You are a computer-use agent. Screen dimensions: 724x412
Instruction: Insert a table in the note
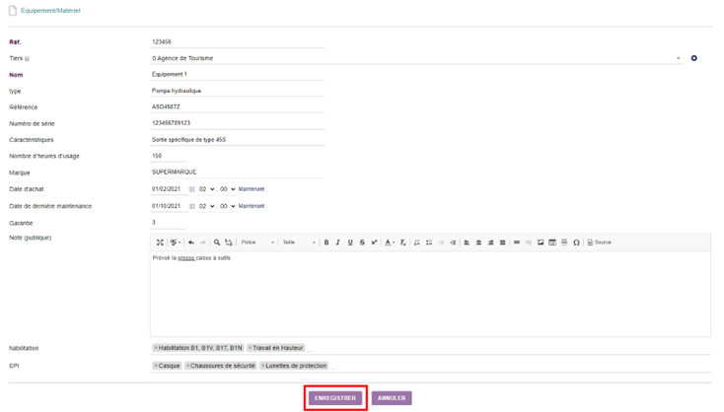(552, 242)
